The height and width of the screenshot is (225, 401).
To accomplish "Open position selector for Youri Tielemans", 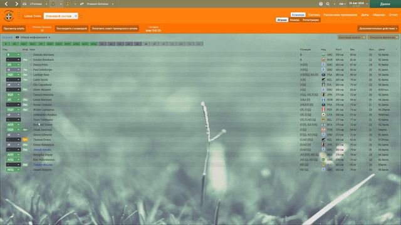I will point(13,119).
